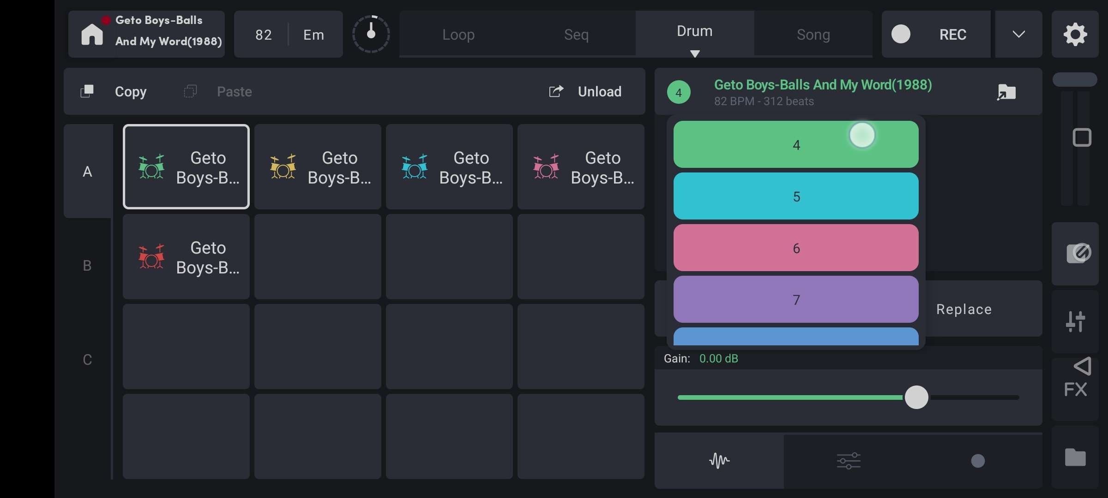Pick the green color option 4
Image resolution: width=1108 pixels, height=498 pixels.
click(796, 144)
